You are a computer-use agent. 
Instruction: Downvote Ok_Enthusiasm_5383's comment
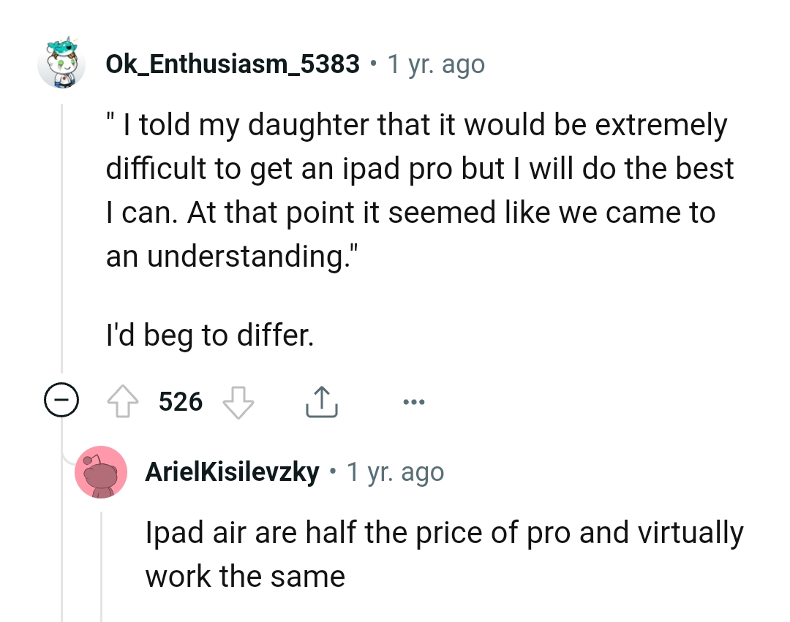(x=239, y=401)
